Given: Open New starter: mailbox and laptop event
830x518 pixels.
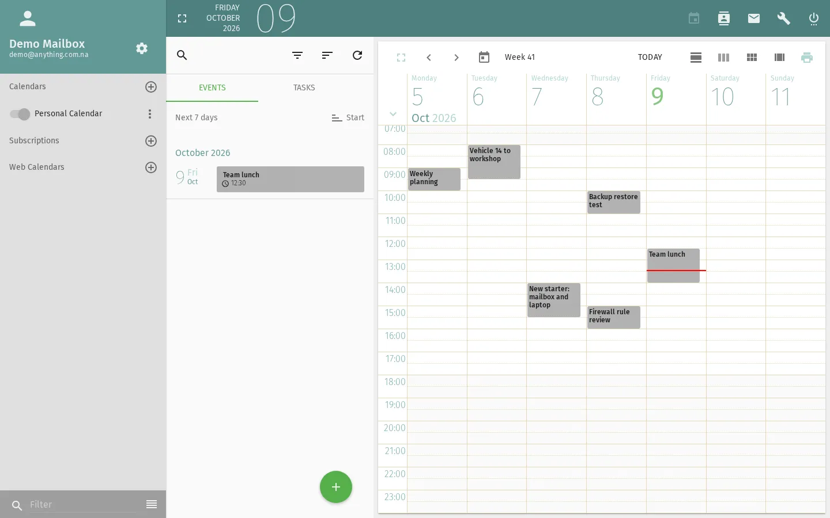Looking at the screenshot, I should [x=554, y=300].
